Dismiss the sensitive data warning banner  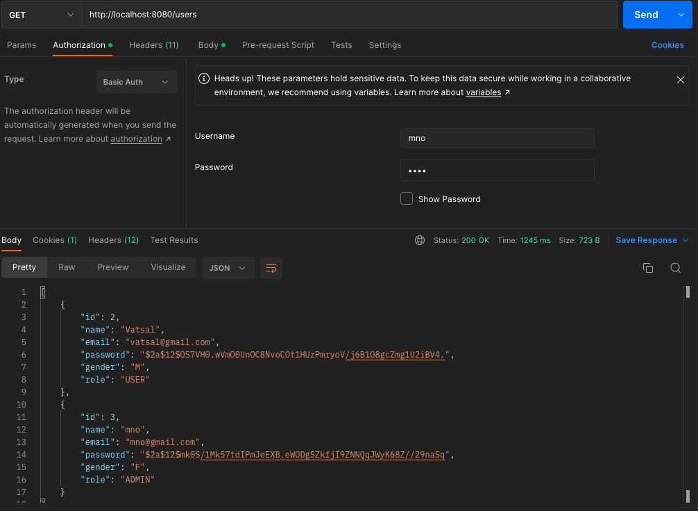(x=680, y=79)
